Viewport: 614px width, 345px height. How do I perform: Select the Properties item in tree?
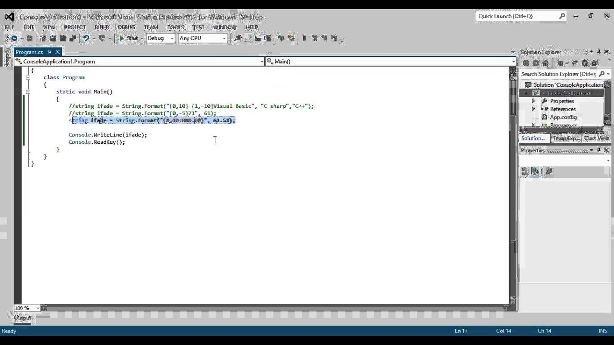[x=562, y=101]
